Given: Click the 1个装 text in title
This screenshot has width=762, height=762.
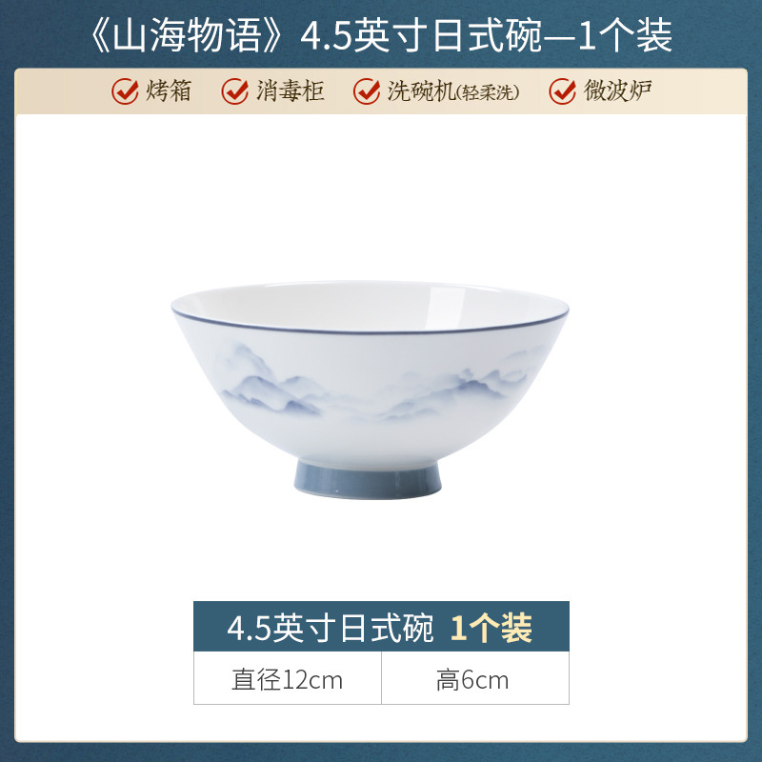Looking at the screenshot, I should pyautogui.click(x=626, y=36).
